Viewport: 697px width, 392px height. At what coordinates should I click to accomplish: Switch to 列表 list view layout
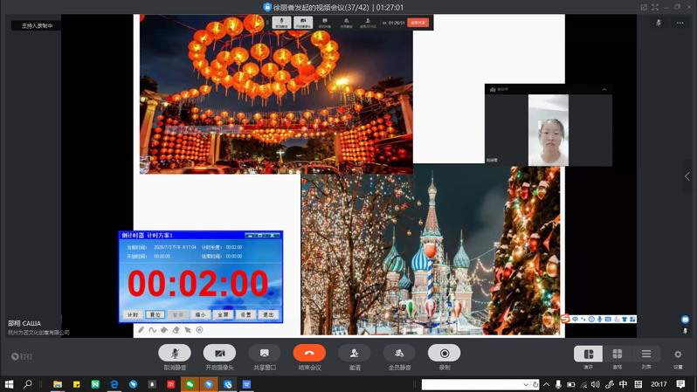tap(645, 354)
